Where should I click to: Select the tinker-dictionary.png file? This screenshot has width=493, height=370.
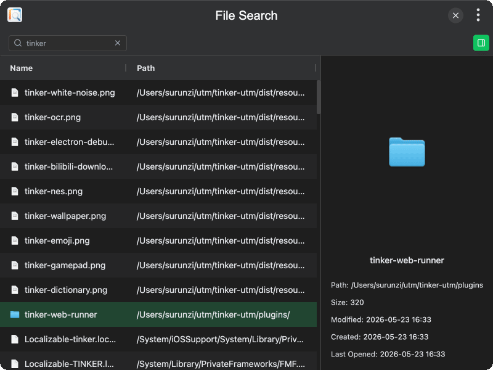(158, 290)
